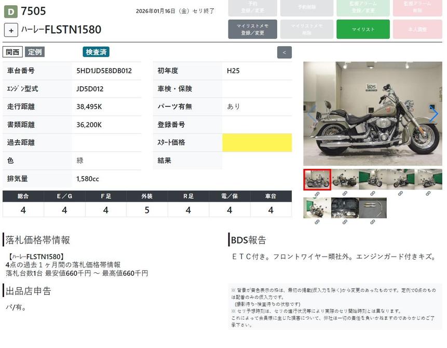
Task: Show the next motorcycle photo with right arrow
Action: coord(434,114)
